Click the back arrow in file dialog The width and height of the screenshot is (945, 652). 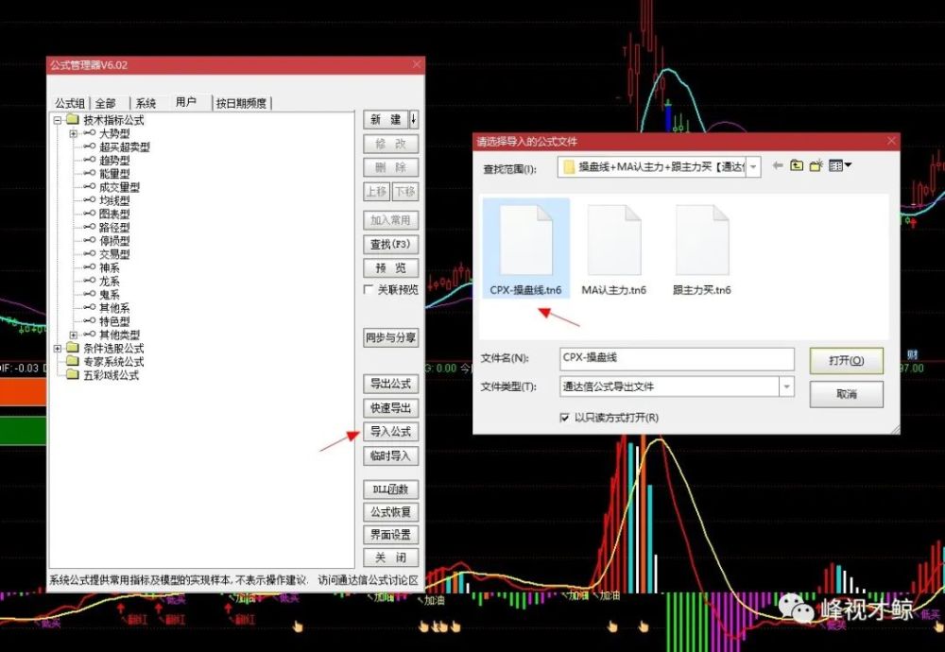coord(778,166)
